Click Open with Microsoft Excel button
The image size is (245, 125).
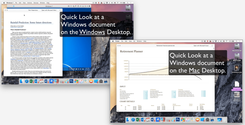pyautogui.click(x=201, y=46)
